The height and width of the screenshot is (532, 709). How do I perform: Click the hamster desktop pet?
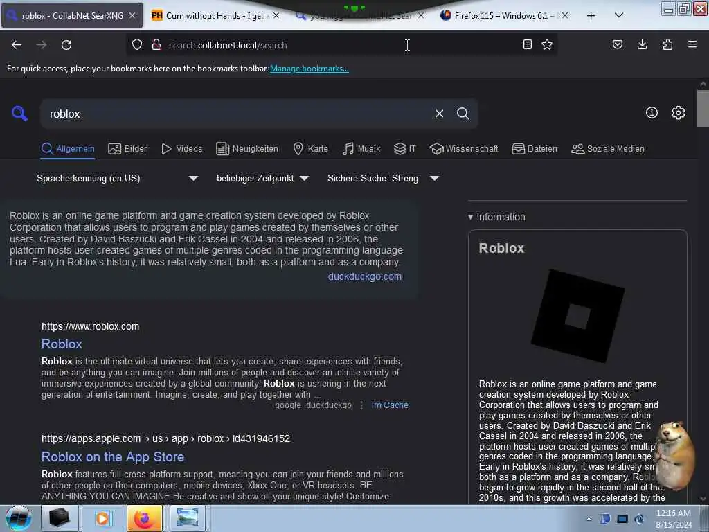pyautogui.click(x=674, y=456)
